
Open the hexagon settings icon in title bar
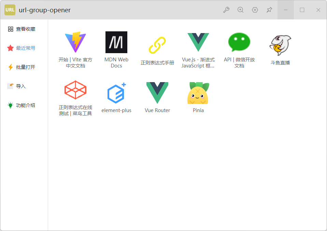pyautogui.click(x=255, y=10)
